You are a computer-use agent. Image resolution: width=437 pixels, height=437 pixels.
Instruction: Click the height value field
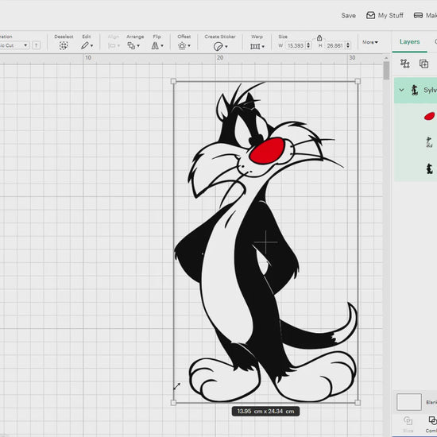335,45
